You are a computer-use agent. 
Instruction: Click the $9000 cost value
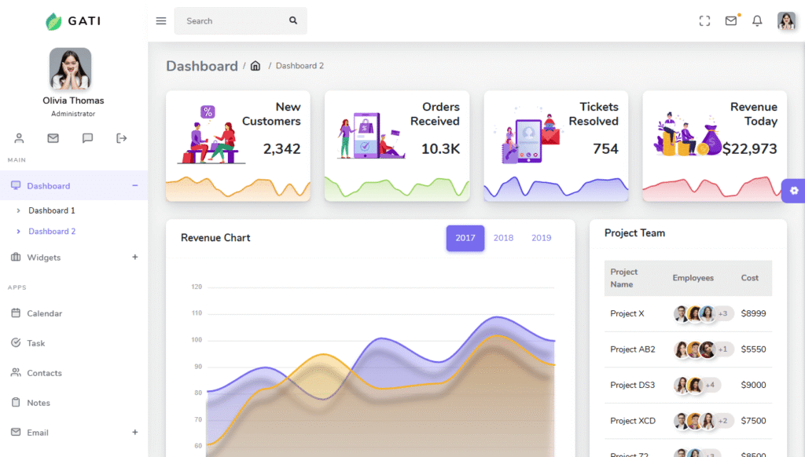754,385
